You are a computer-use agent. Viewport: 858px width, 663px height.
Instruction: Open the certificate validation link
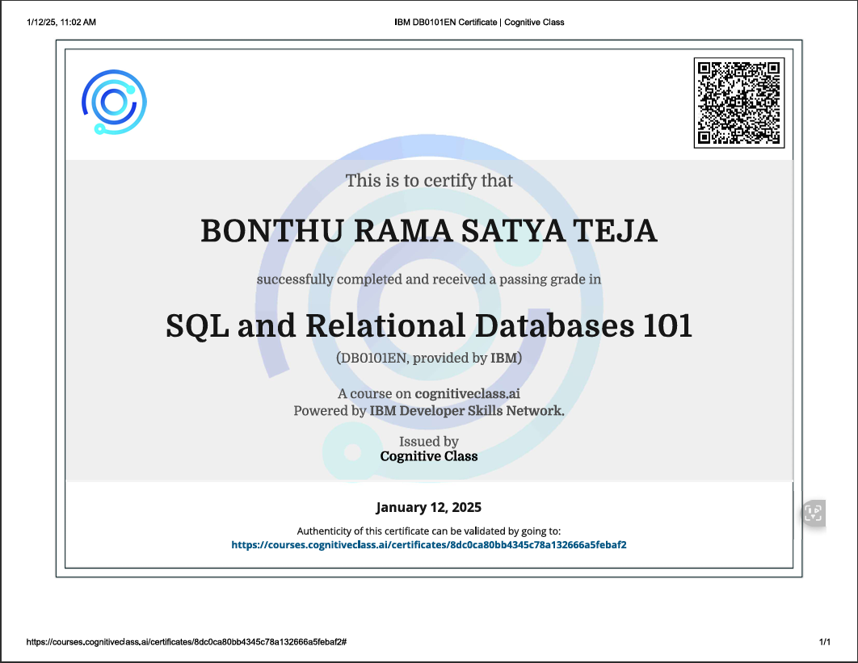coord(428,544)
